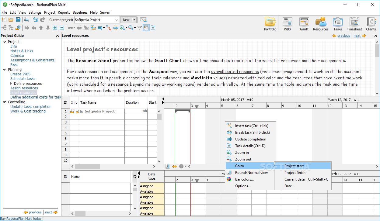The height and width of the screenshot is (221, 380).
Task: Outdent task with the left arrow icon
Action: [34, 28]
